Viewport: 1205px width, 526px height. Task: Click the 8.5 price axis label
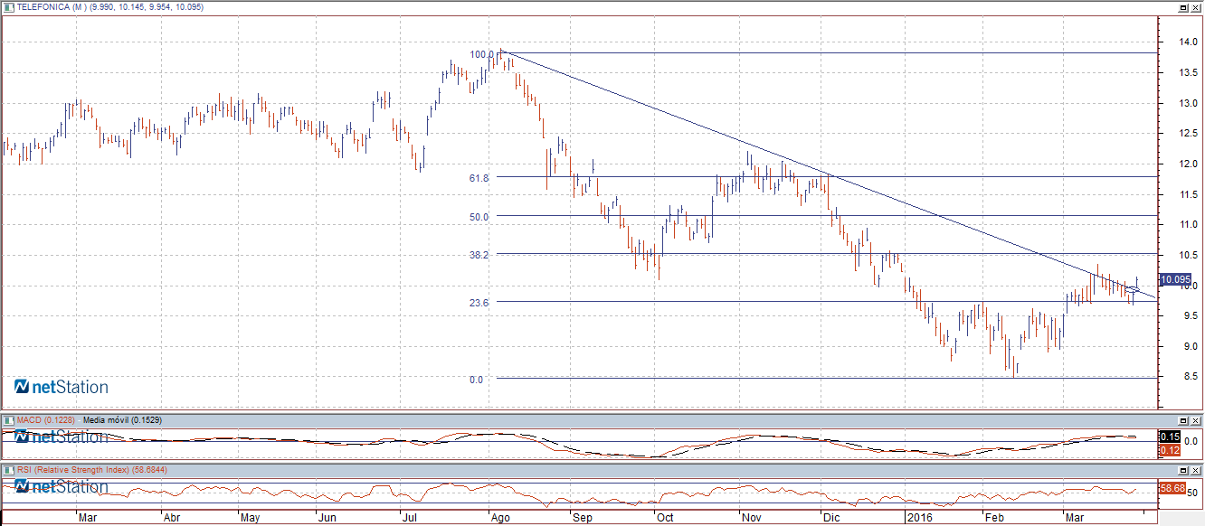click(x=1191, y=377)
